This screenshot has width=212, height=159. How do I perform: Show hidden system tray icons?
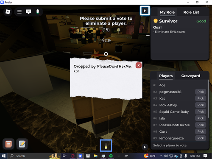(x=161, y=156)
